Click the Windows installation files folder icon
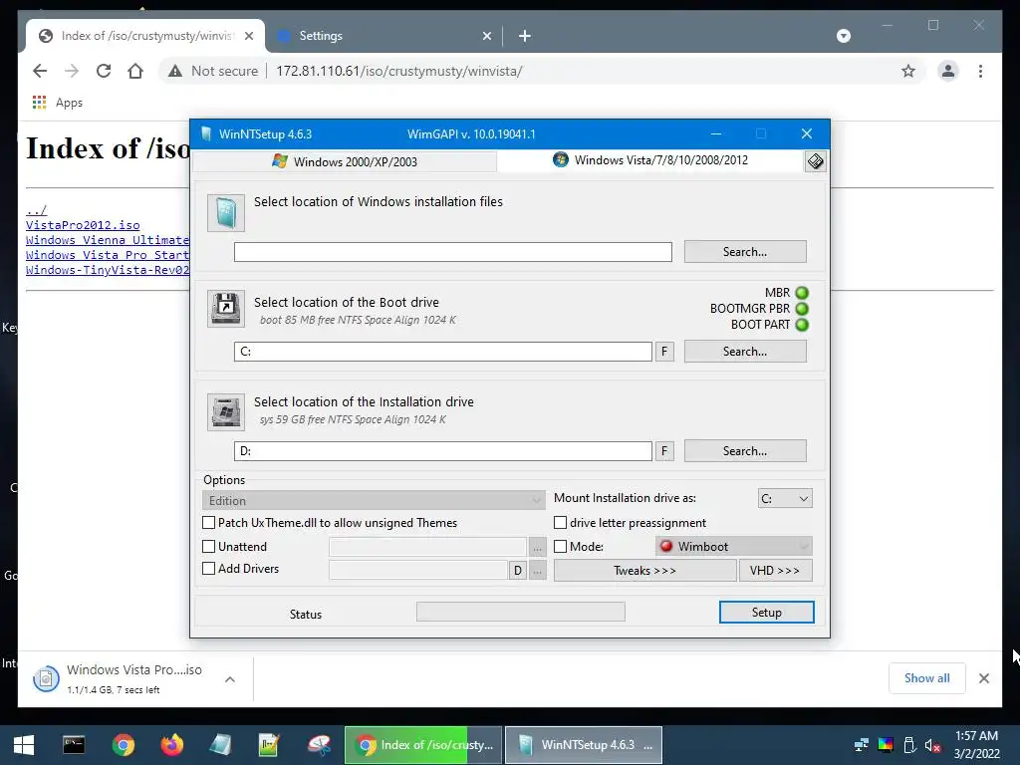This screenshot has height=765, width=1020. point(226,213)
